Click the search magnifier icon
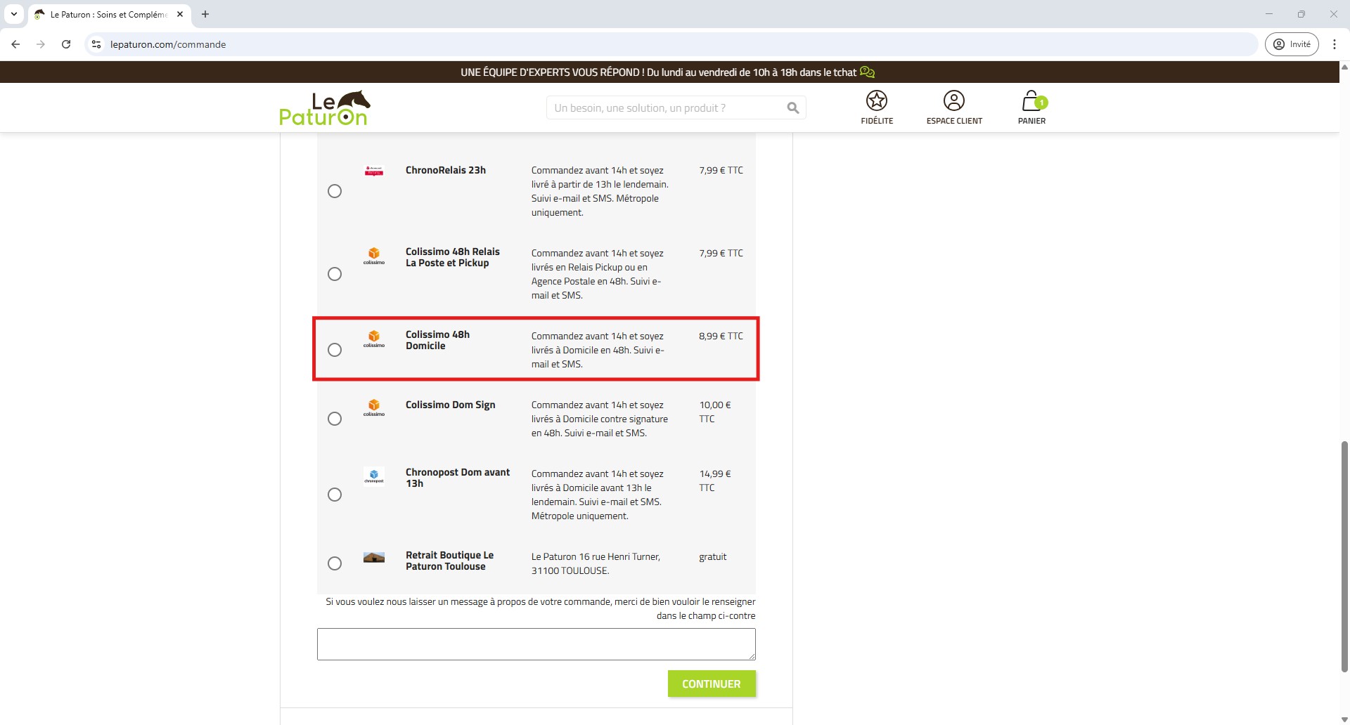1350x725 pixels. [792, 108]
